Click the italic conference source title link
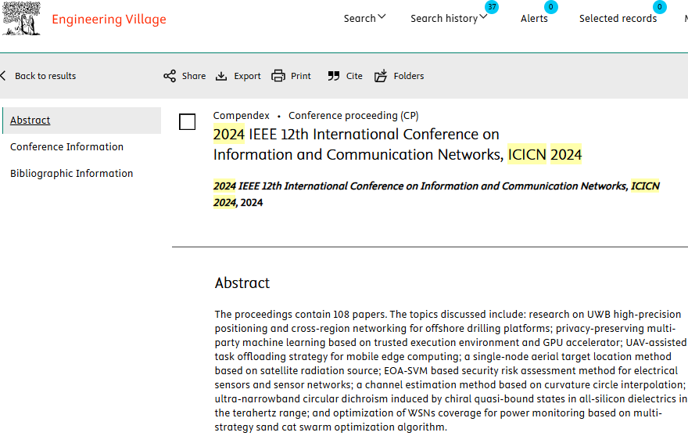The width and height of the screenshot is (688, 436). [422, 186]
